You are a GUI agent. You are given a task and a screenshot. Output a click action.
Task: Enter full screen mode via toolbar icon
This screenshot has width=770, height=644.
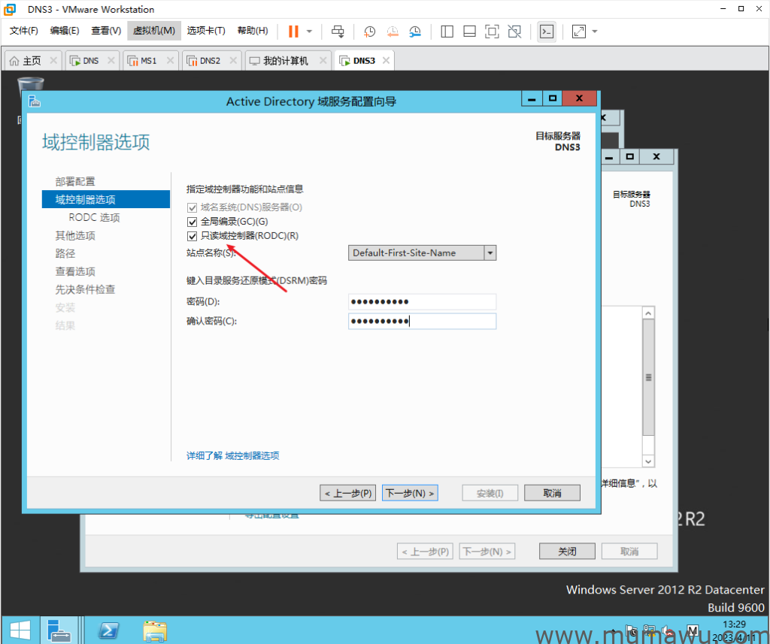tap(492, 31)
